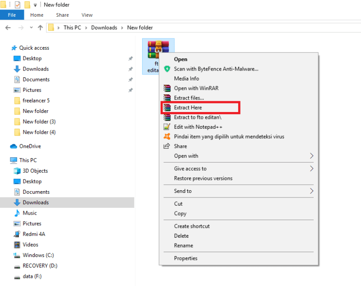Go back with the left arrow button
The height and width of the screenshot is (286, 361).
click(8, 28)
